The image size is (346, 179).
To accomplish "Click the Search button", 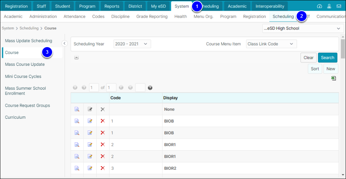I will 327,57.
